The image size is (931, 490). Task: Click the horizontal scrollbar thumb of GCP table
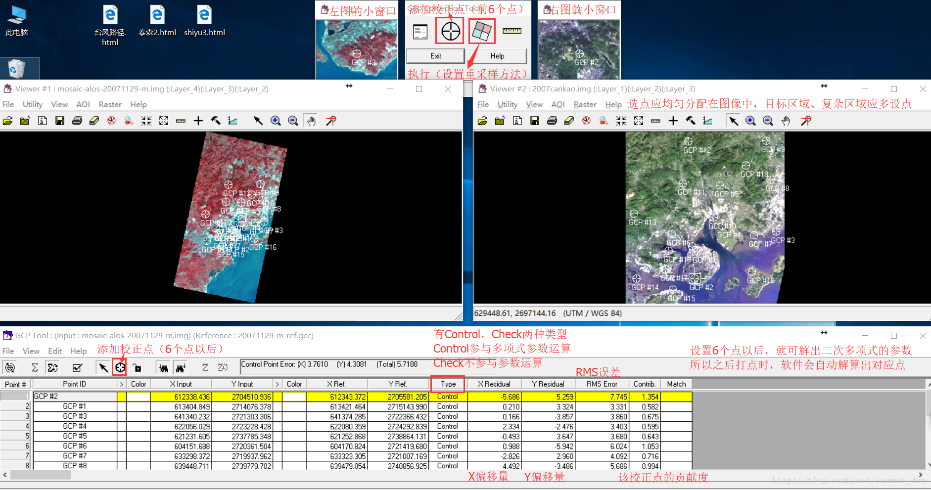tap(41, 475)
